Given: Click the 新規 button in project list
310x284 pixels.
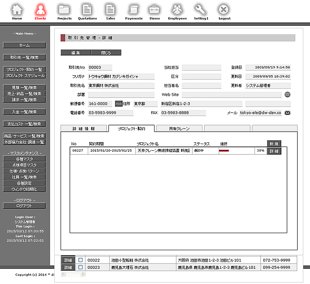Looking at the screenshot, I should (274, 144).
